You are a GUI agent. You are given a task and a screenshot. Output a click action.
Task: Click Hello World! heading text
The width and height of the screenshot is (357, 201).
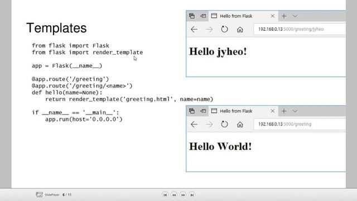click(x=220, y=146)
